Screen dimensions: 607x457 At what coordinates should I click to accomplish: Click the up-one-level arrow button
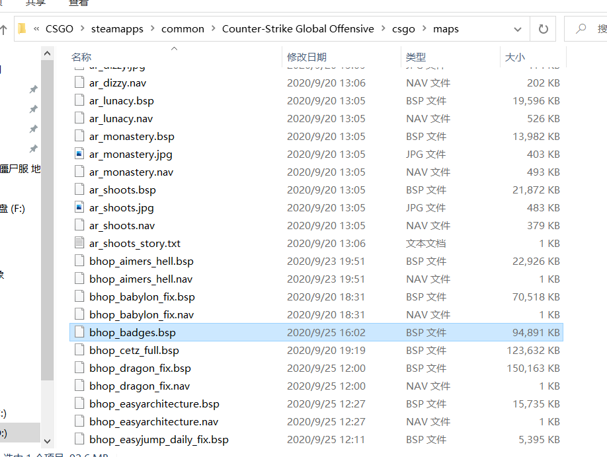click(3, 29)
